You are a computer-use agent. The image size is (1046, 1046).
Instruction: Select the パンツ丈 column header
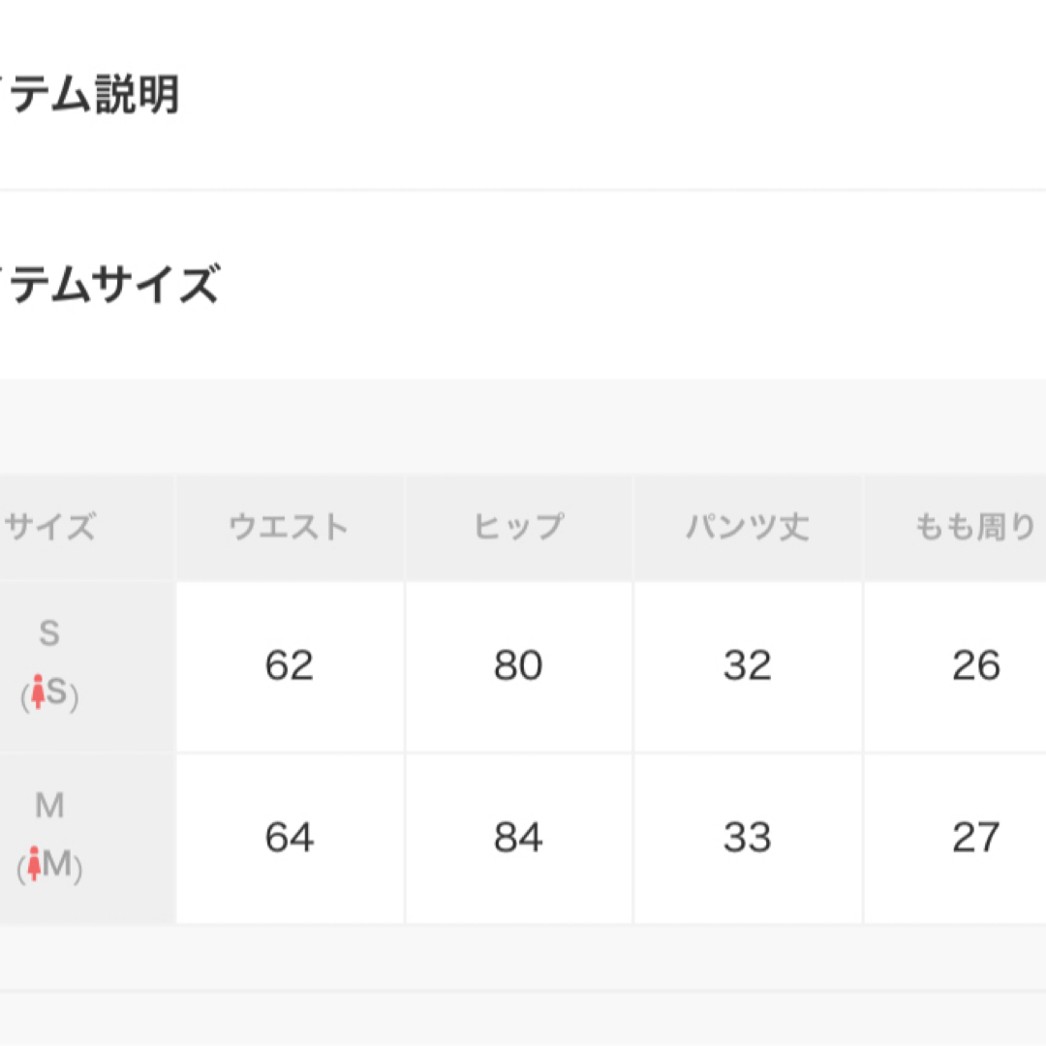click(x=748, y=526)
